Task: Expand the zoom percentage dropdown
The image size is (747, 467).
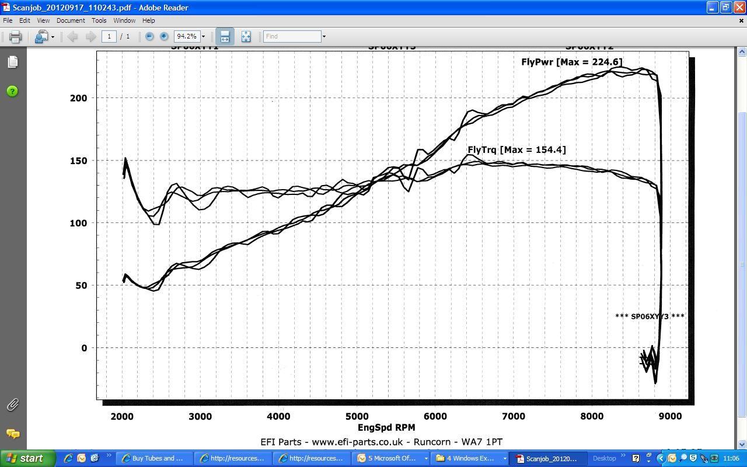Action: (203, 37)
